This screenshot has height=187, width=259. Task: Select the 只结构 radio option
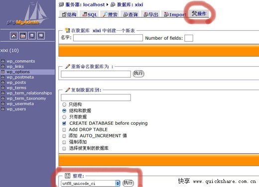64,104
